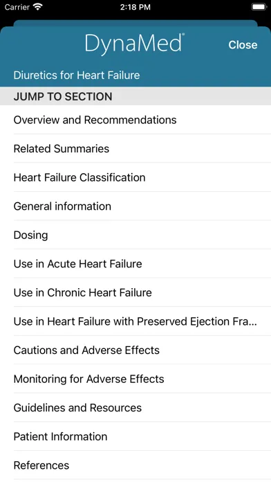This screenshot has width=271, height=482.
Task: Go to General information section
Action: (x=135, y=206)
